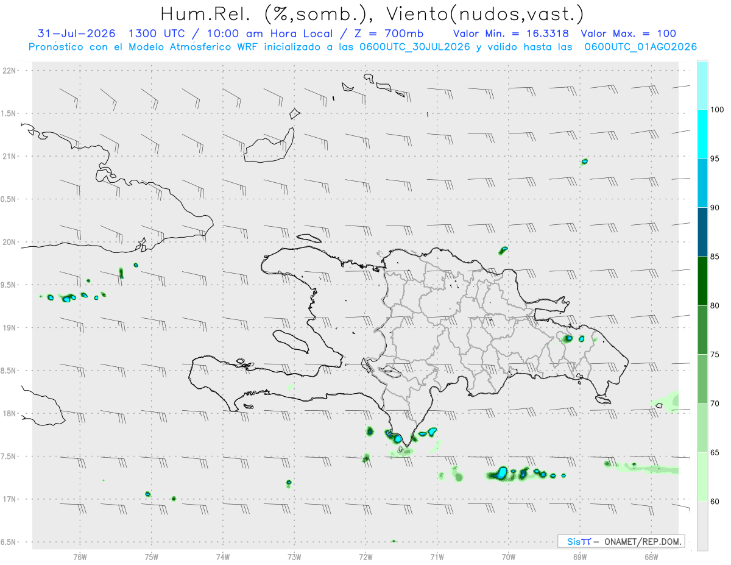Click the longitude label "68W"
Image resolution: width=731 pixels, height=565 pixels.
pos(651,557)
